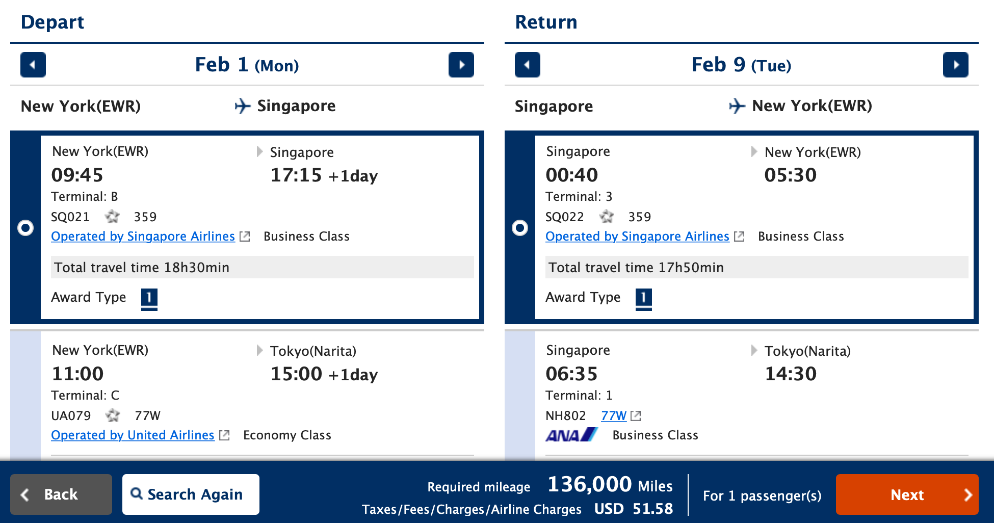Open Operated by United Airlines link

[133, 435]
